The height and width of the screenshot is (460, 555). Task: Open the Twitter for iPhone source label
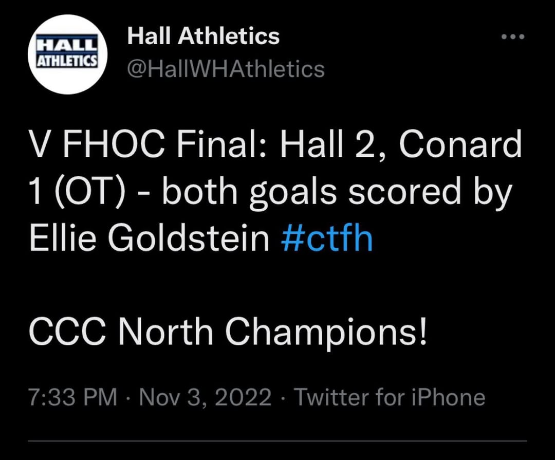(x=389, y=397)
